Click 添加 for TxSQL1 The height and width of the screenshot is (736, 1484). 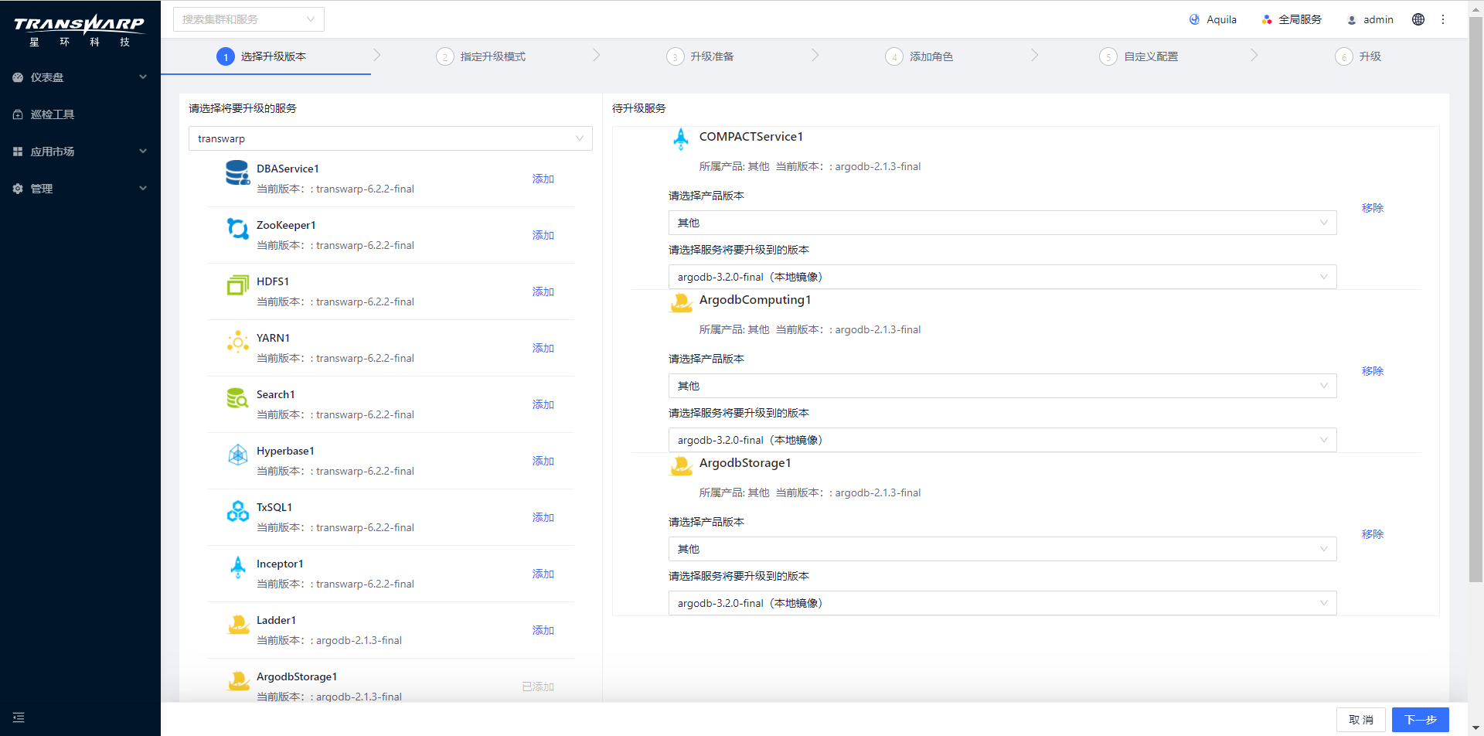point(543,517)
